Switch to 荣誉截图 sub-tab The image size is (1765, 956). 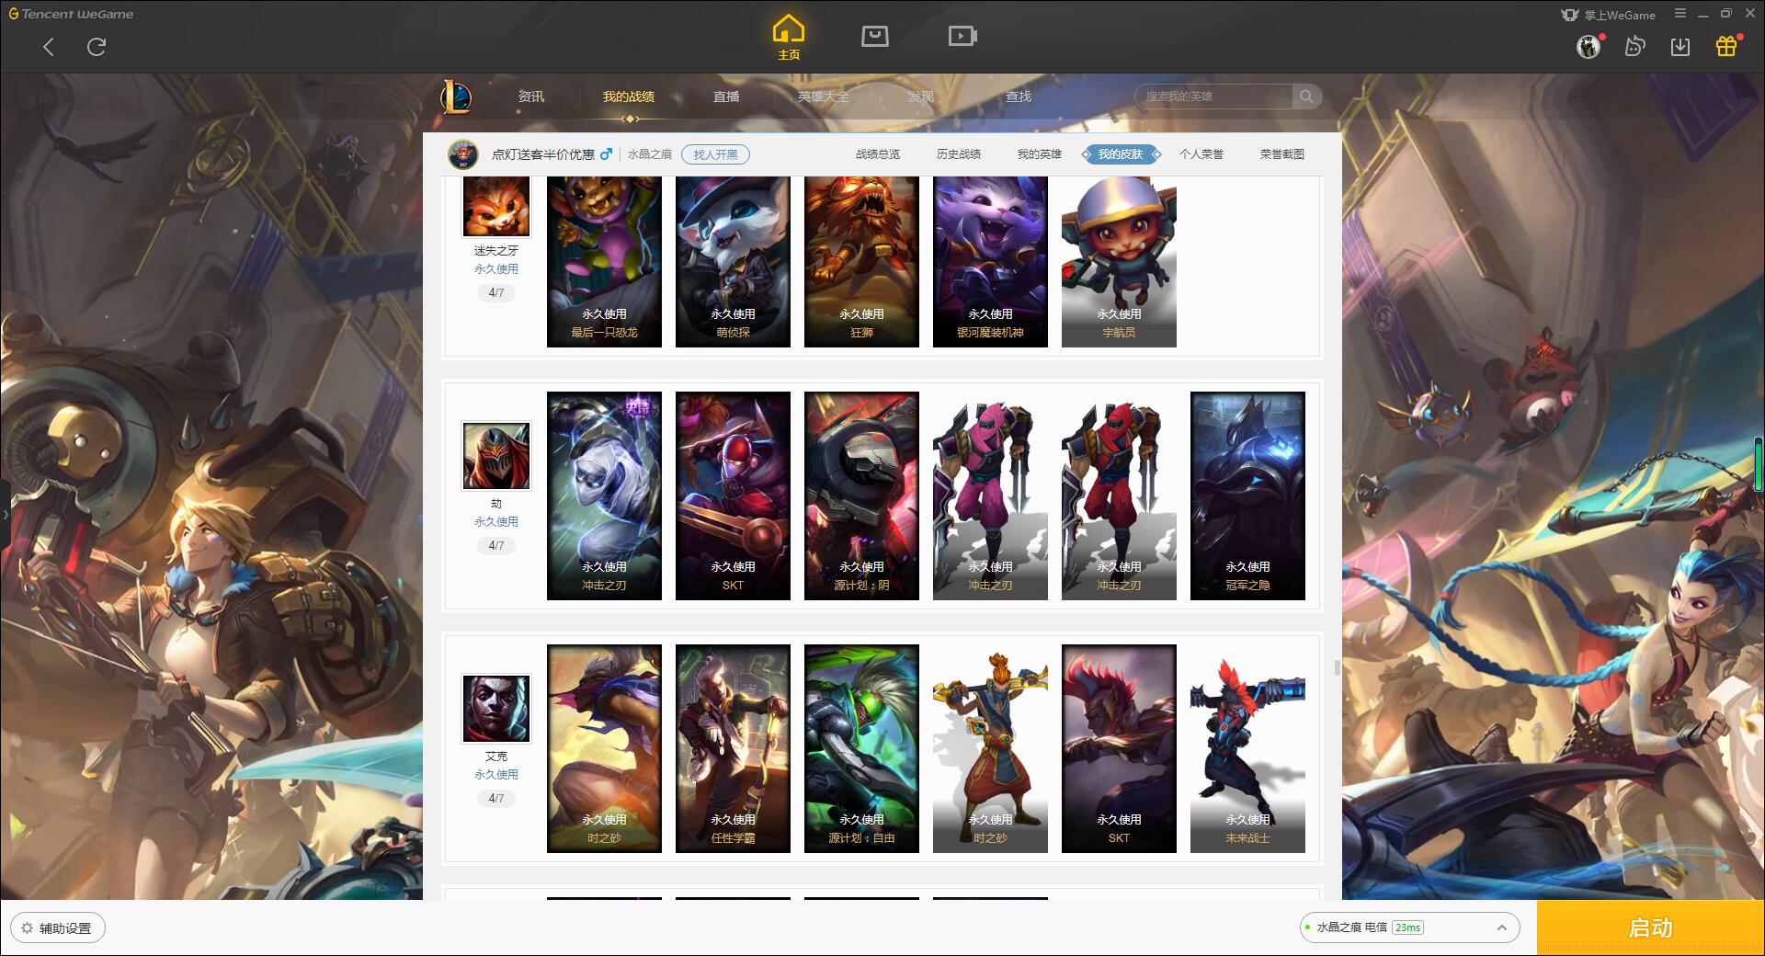pyautogui.click(x=1282, y=154)
